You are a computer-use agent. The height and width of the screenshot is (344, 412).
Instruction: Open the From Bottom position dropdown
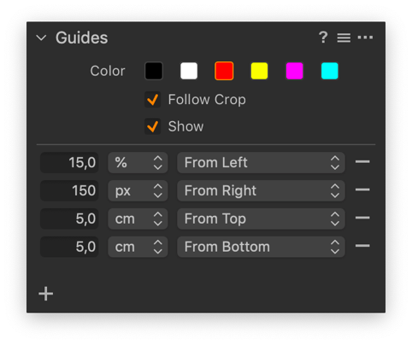[x=261, y=247]
